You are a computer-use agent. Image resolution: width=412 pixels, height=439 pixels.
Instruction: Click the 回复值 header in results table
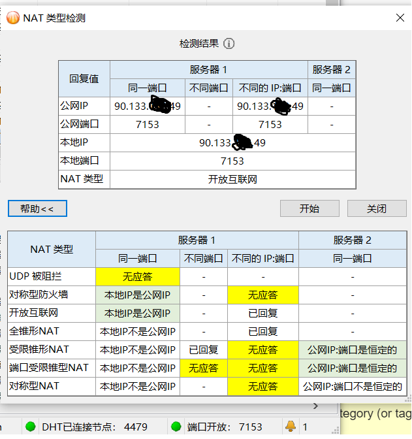pos(84,78)
